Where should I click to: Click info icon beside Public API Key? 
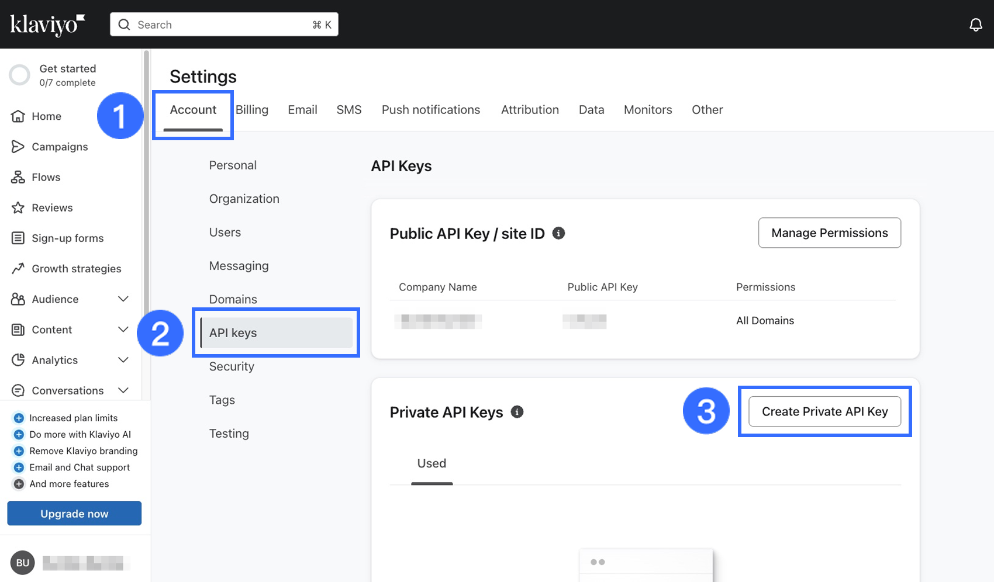point(558,233)
